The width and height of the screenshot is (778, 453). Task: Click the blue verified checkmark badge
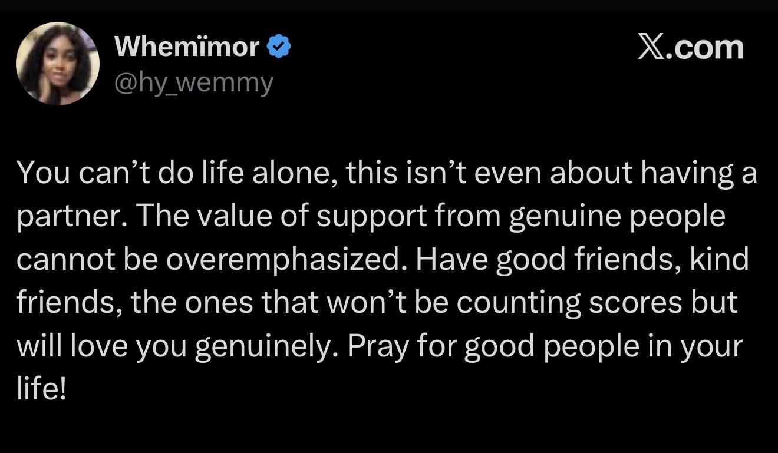(279, 47)
